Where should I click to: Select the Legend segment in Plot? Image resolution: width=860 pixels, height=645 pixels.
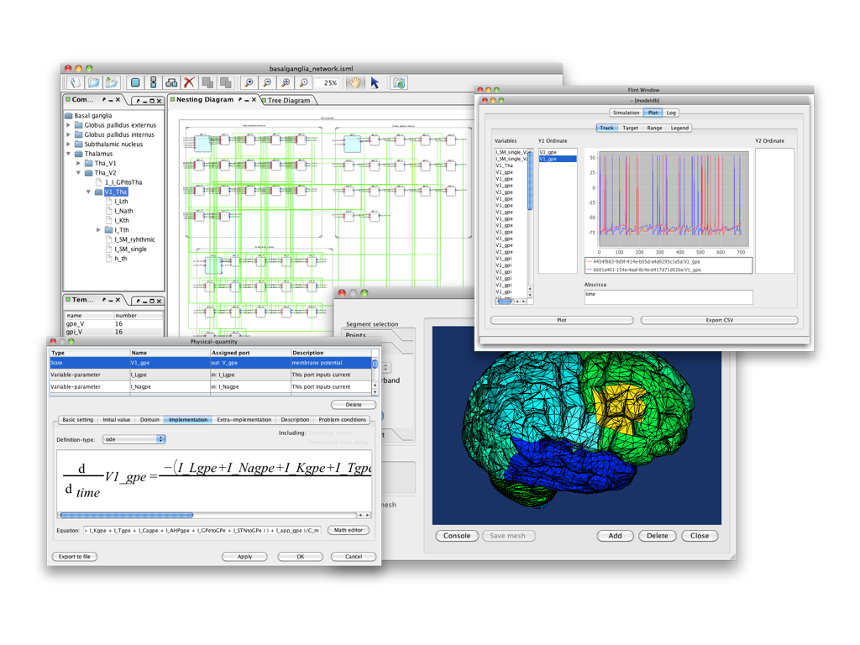pyautogui.click(x=679, y=128)
